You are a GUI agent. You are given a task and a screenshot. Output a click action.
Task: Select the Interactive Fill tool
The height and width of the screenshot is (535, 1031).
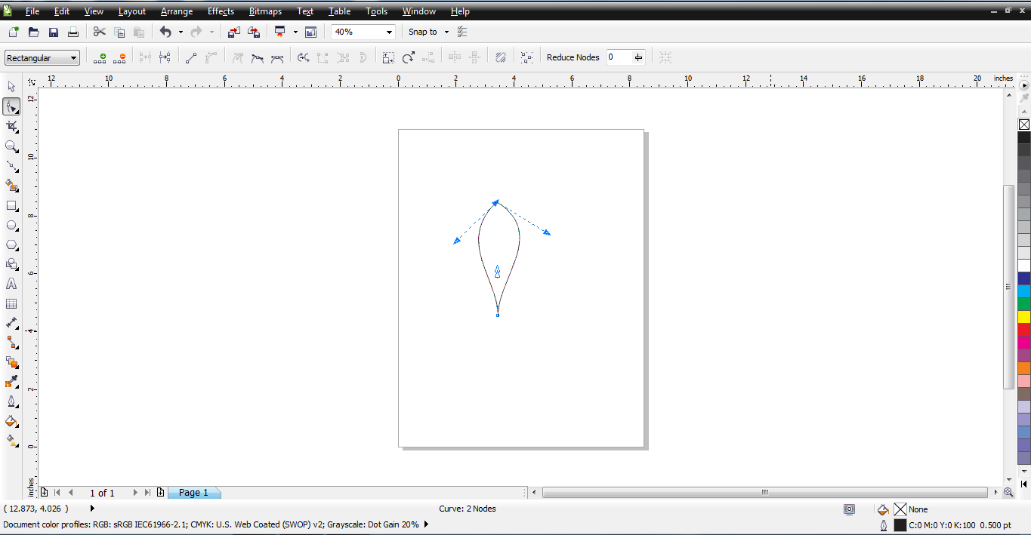(11, 441)
